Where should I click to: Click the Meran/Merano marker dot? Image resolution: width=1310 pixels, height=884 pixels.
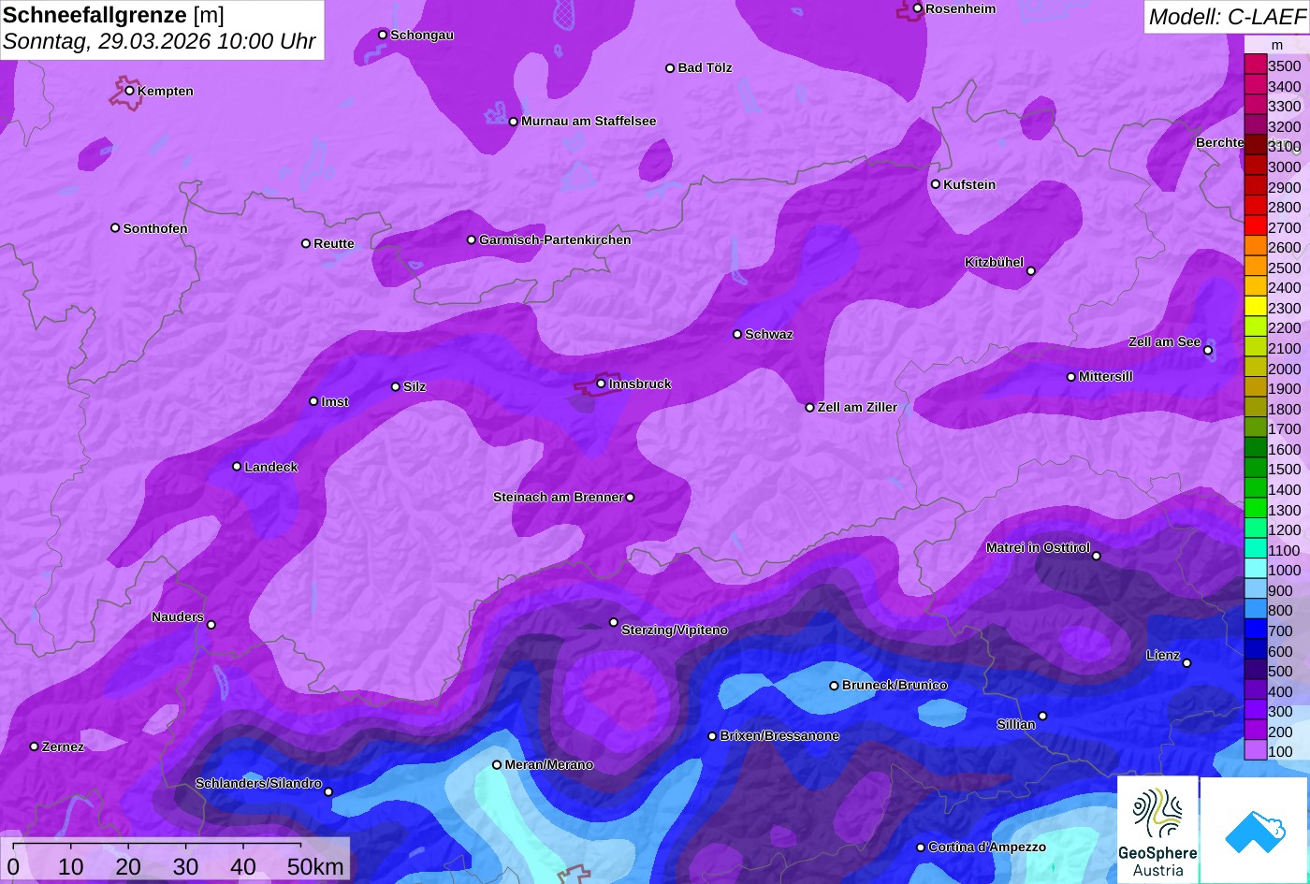point(497,765)
